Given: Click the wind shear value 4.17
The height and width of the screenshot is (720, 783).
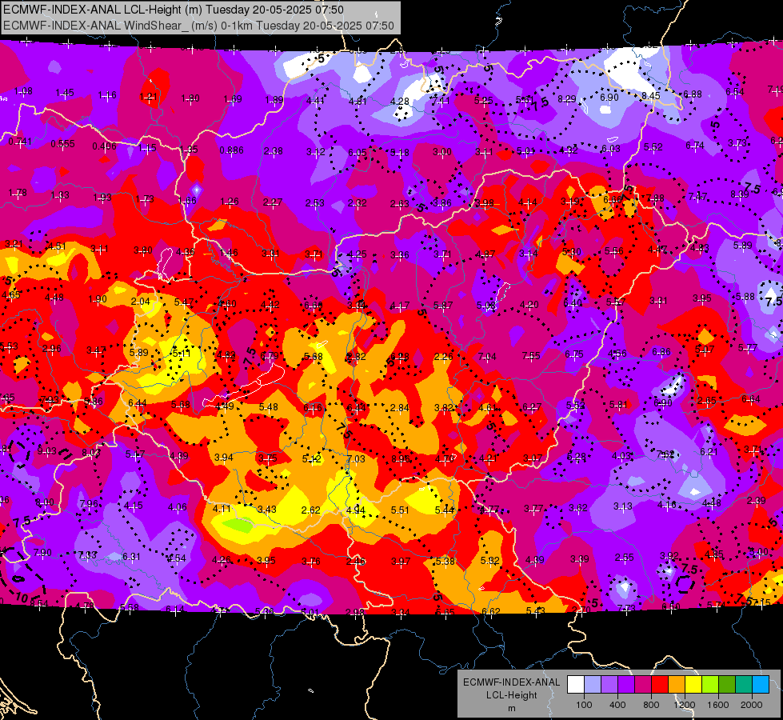Looking at the screenshot, I should pos(399,305).
